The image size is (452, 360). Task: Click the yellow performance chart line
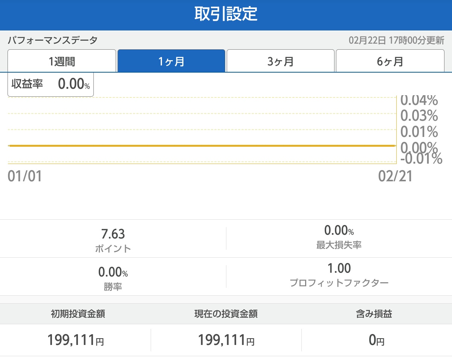[202, 146]
